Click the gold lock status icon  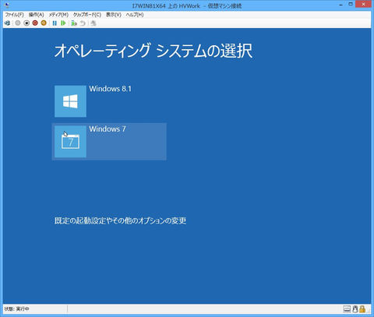[362, 309]
